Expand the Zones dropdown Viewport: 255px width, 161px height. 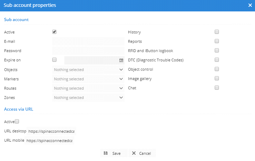click(88, 98)
